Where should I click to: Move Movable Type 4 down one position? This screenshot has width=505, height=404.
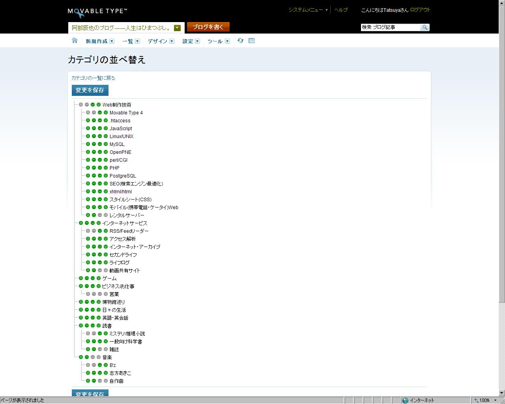pos(100,112)
